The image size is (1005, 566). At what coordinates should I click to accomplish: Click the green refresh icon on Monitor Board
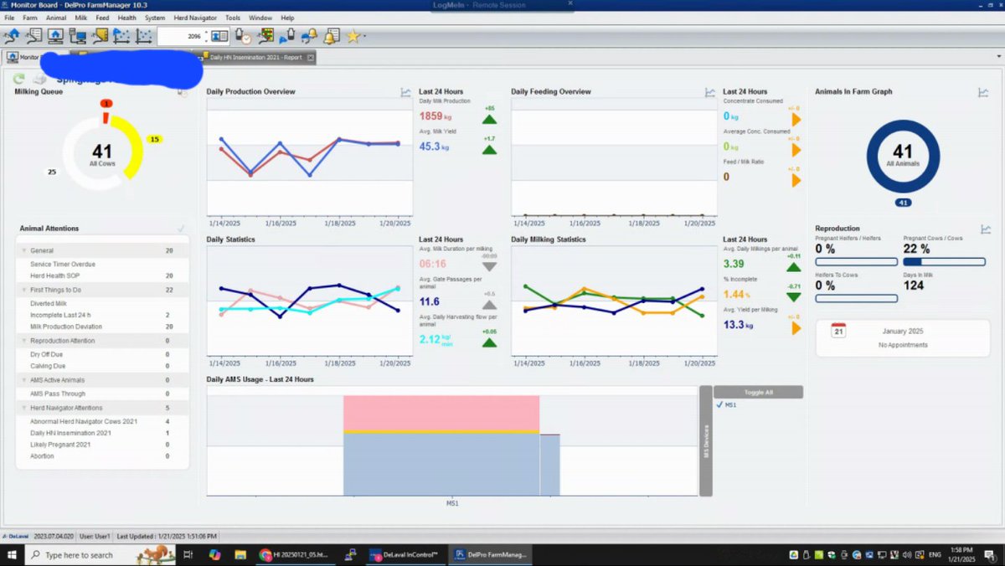point(19,78)
